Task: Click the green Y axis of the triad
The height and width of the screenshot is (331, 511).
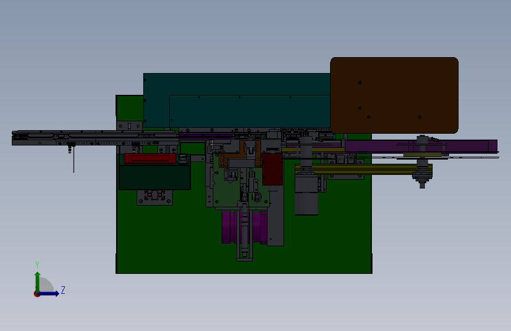Action: pyautogui.click(x=38, y=282)
